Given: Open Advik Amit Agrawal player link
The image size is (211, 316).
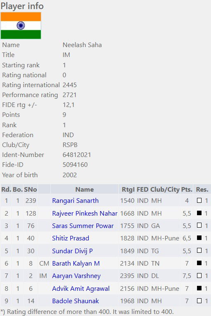Looking at the screenshot, I should [x=81, y=289].
